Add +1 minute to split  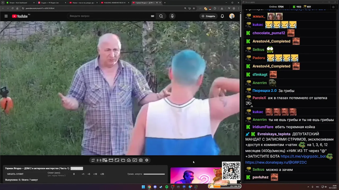pyautogui.click(x=83, y=174)
